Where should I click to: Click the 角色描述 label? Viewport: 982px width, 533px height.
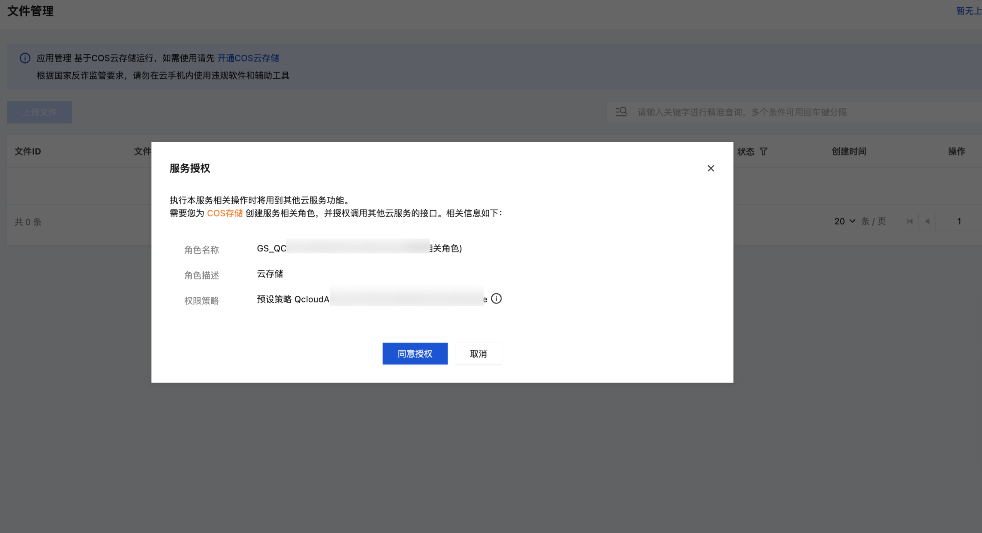pyautogui.click(x=201, y=275)
